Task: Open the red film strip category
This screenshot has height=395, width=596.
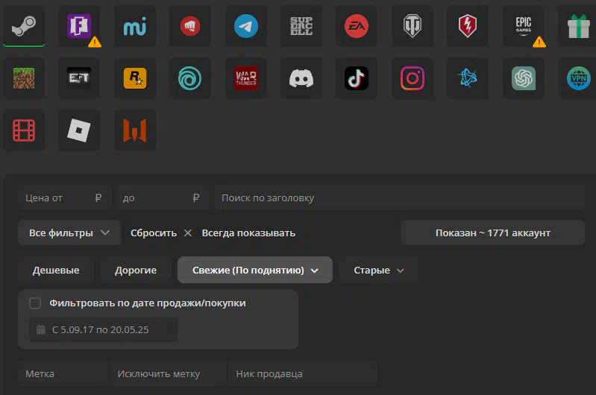Action: click(24, 130)
